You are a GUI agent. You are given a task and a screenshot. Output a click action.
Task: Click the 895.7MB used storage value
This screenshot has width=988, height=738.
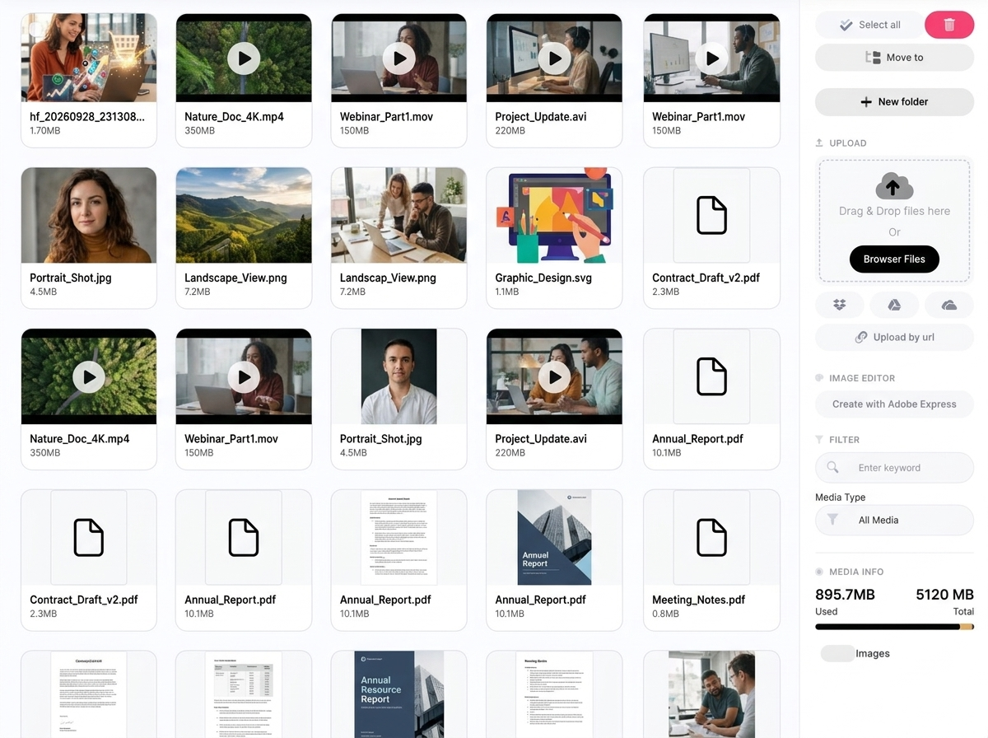coord(845,595)
